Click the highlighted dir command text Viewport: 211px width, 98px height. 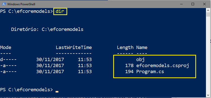tap(60, 11)
